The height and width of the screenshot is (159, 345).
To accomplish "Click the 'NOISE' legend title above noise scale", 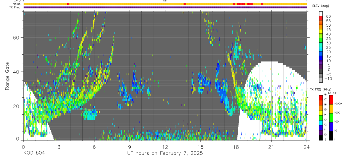I will point(333,93).
